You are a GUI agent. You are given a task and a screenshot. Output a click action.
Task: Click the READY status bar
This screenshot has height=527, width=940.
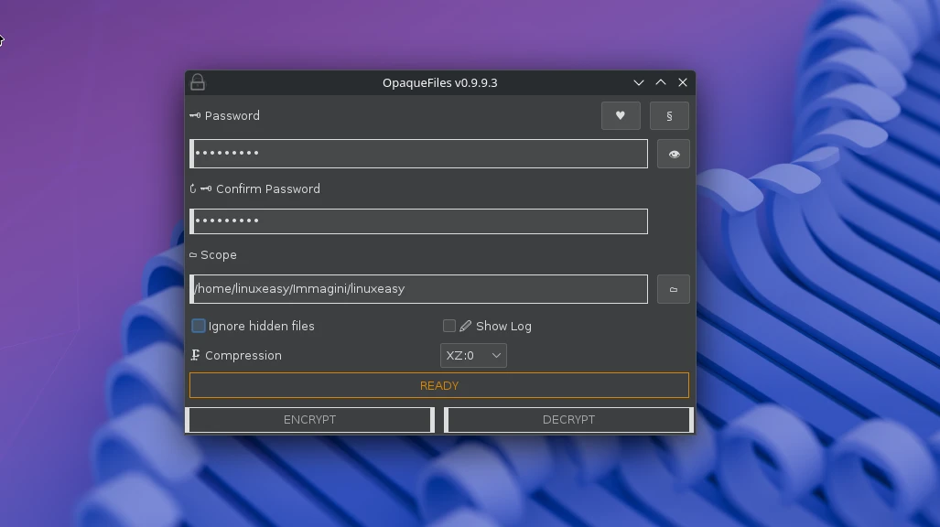439,385
